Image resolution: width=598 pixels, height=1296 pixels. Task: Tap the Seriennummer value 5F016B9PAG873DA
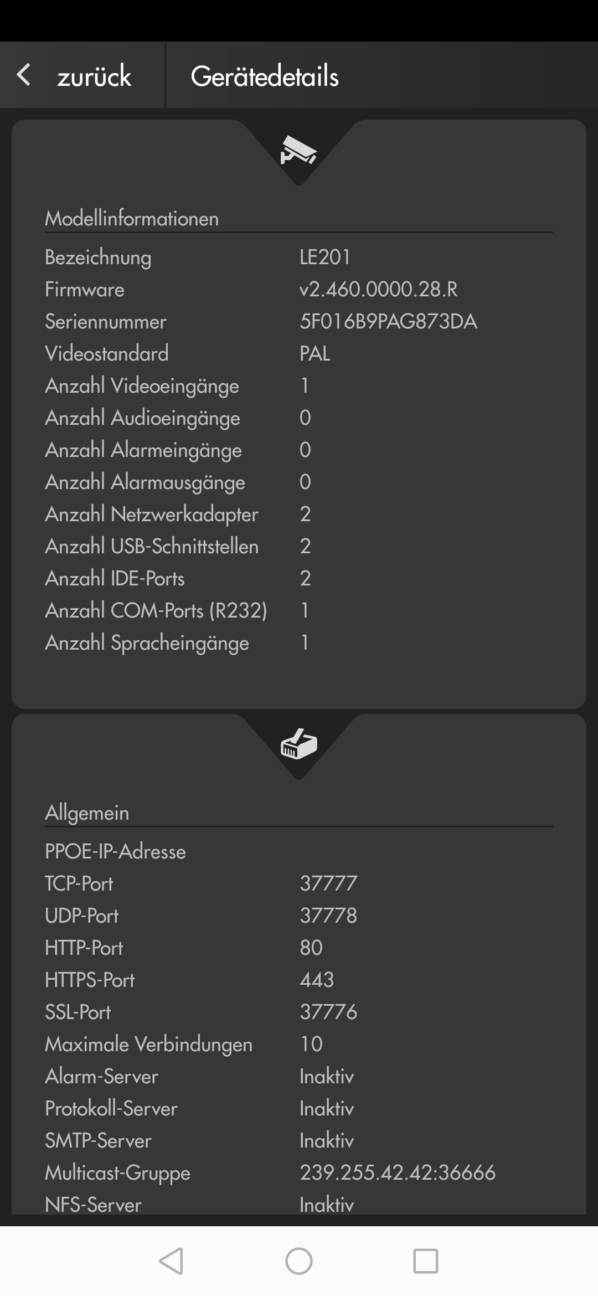[x=388, y=321]
